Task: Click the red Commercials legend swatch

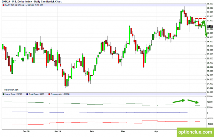Action: coord(49,94)
